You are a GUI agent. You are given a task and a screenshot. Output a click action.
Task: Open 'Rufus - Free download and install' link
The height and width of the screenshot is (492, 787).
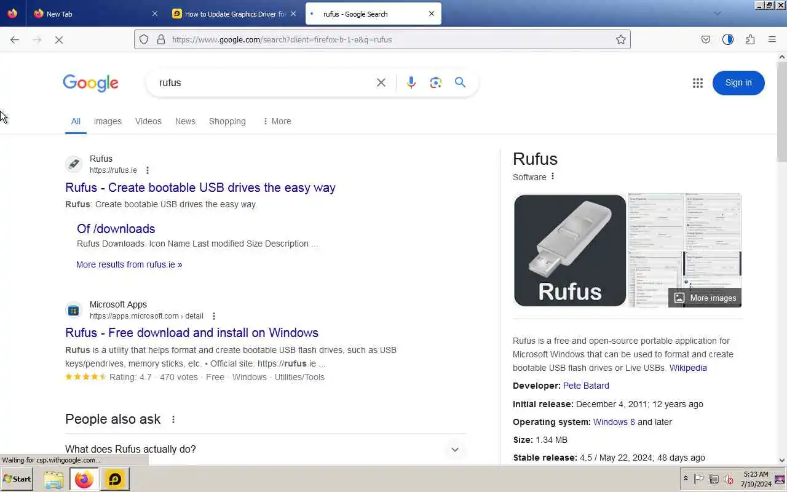192,333
